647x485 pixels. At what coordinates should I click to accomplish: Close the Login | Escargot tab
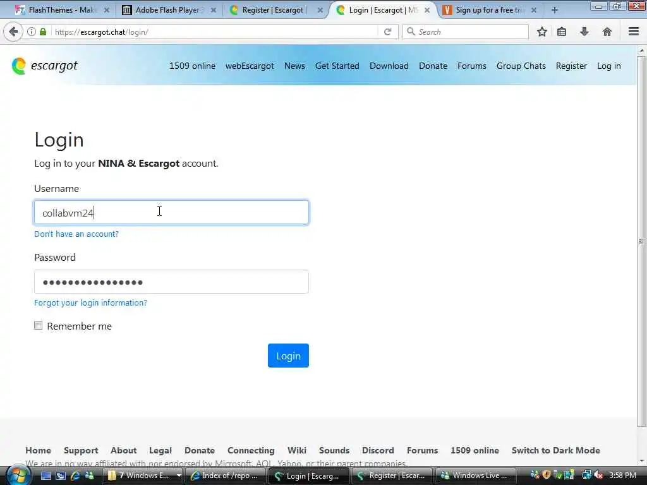[427, 10]
